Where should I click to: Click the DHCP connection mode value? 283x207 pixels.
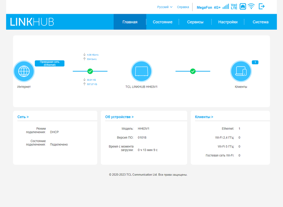[x=54, y=132]
